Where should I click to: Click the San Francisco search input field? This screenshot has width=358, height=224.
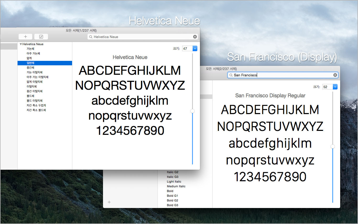tap(283, 75)
